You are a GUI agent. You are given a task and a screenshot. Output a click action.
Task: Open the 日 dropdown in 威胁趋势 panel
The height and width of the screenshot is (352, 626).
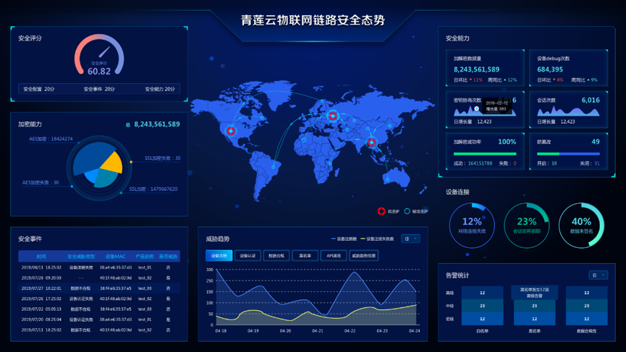[x=410, y=239]
